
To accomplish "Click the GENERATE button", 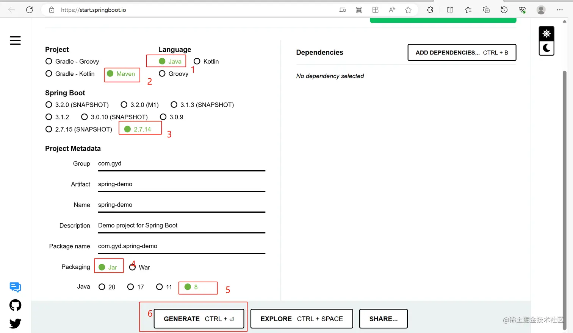I will (199, 319).
